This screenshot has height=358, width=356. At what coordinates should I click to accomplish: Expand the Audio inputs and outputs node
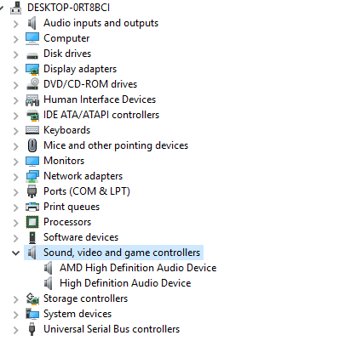point(15,24)
